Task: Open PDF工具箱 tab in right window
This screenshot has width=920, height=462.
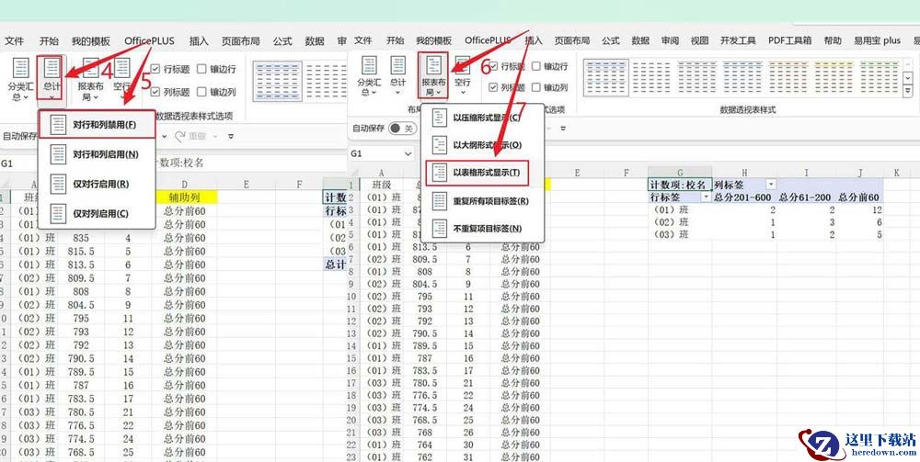Action: coord(789,40)
